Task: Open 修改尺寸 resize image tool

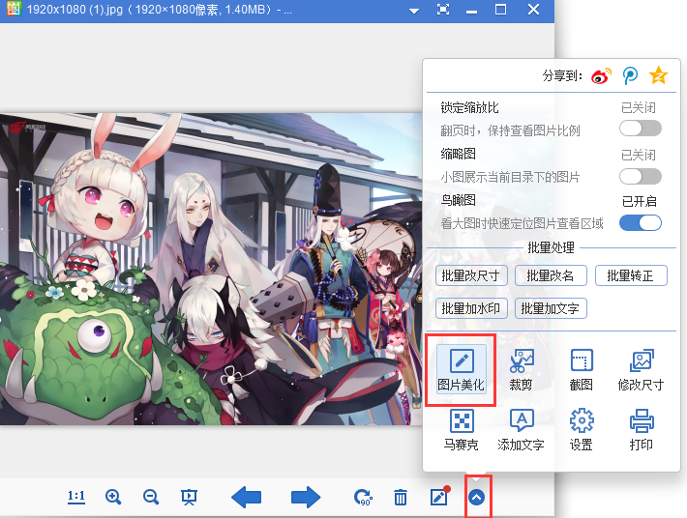Action: click(x=641, y=369)
